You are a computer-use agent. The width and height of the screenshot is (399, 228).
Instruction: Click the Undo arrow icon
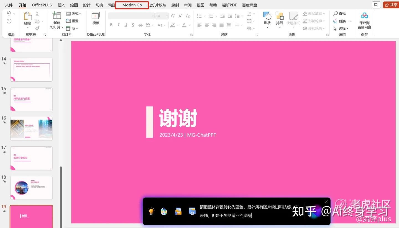point(9,14)
